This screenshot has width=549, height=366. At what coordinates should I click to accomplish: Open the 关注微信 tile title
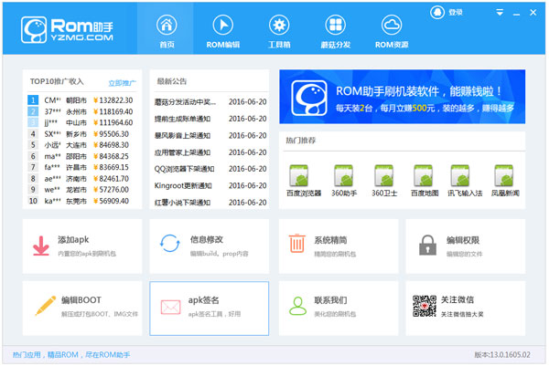click(x=457, y=299)
